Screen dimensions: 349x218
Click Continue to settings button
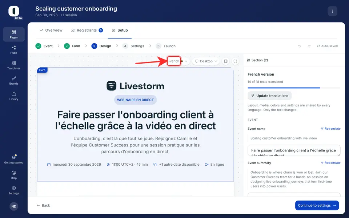[x=317, y=205]
